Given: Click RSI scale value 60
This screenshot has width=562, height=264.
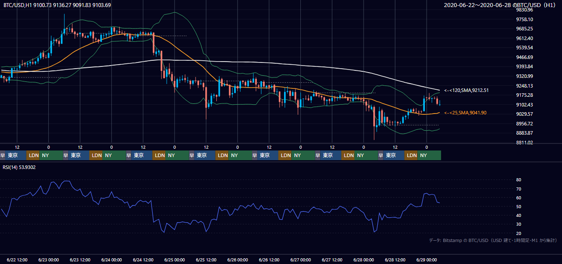Looking at the screenshot, I should [518, 198].
